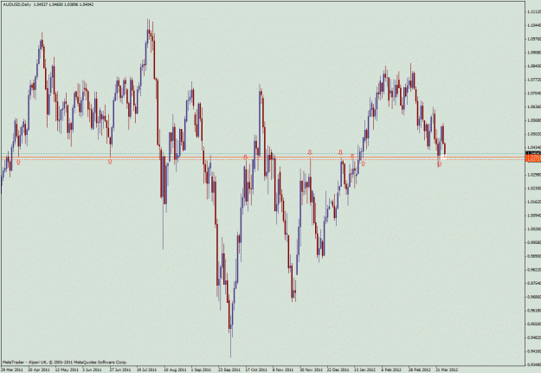Click the 22 Dec 2011 date label
This screenshot has height=373, width=541.
(338, 370)
